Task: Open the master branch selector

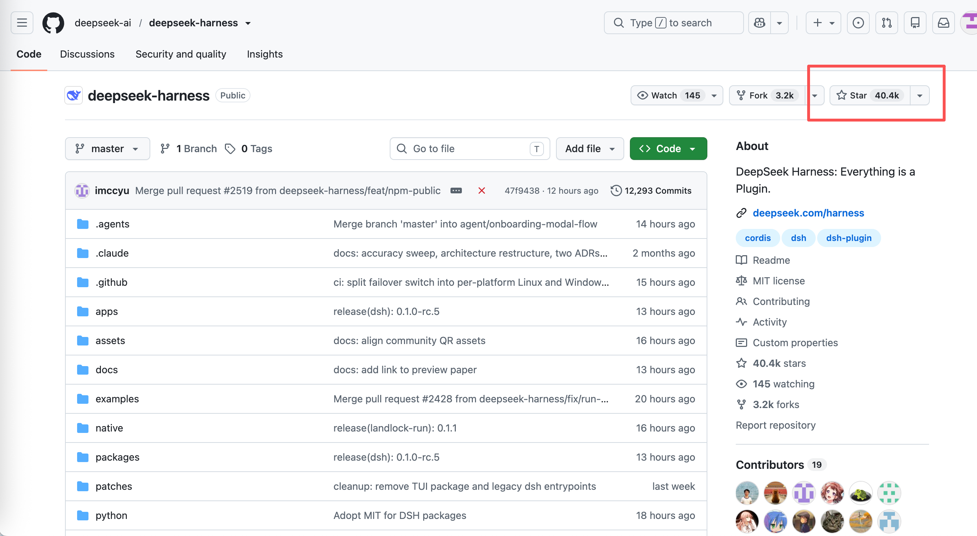Action: [x=107, y=148]
